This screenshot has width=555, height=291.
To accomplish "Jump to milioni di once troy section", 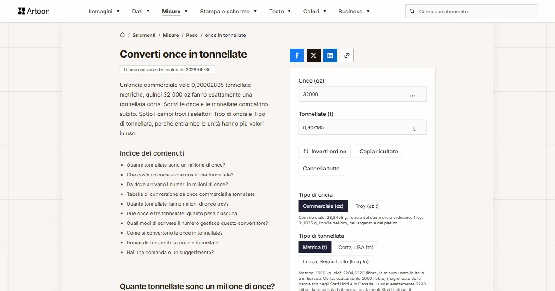I will [178, 204].
